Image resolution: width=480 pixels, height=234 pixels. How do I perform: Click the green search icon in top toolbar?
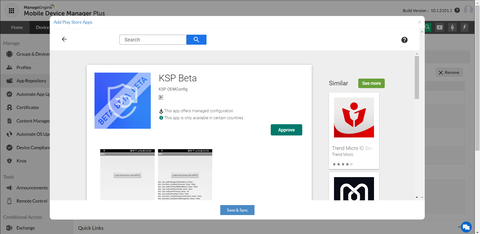[x=427, y=27]
